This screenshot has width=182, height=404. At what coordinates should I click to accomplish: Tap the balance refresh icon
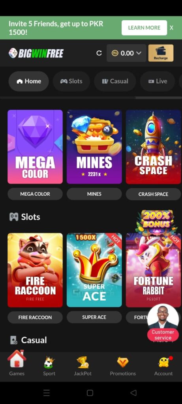(99, 53)
